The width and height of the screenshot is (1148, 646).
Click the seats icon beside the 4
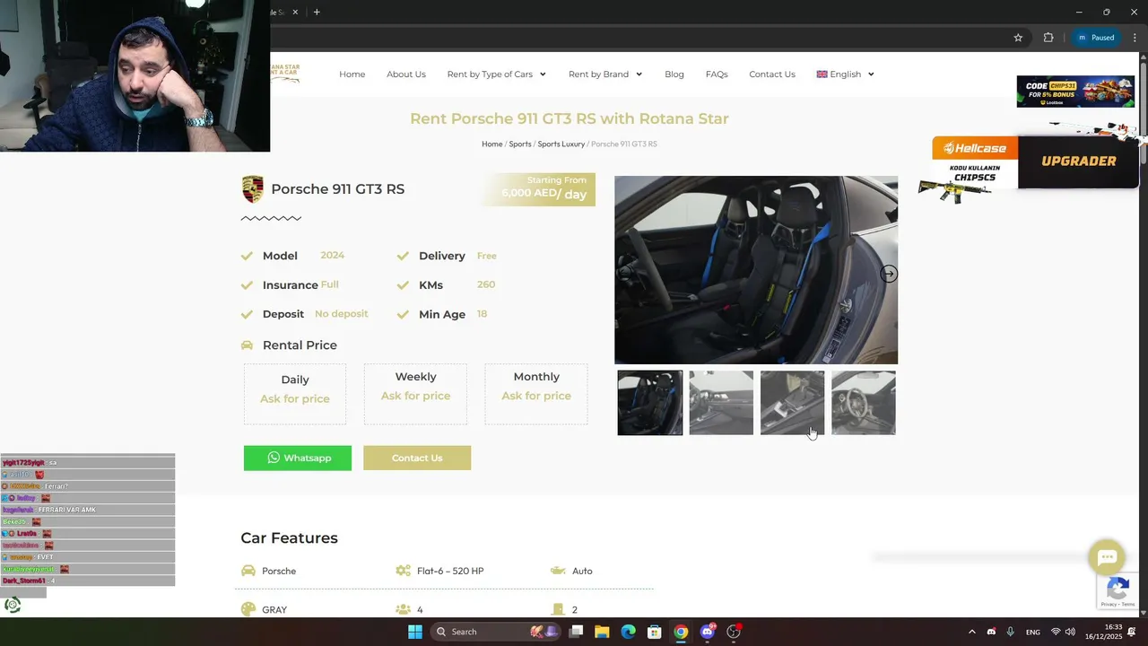[x=403, y=609]
